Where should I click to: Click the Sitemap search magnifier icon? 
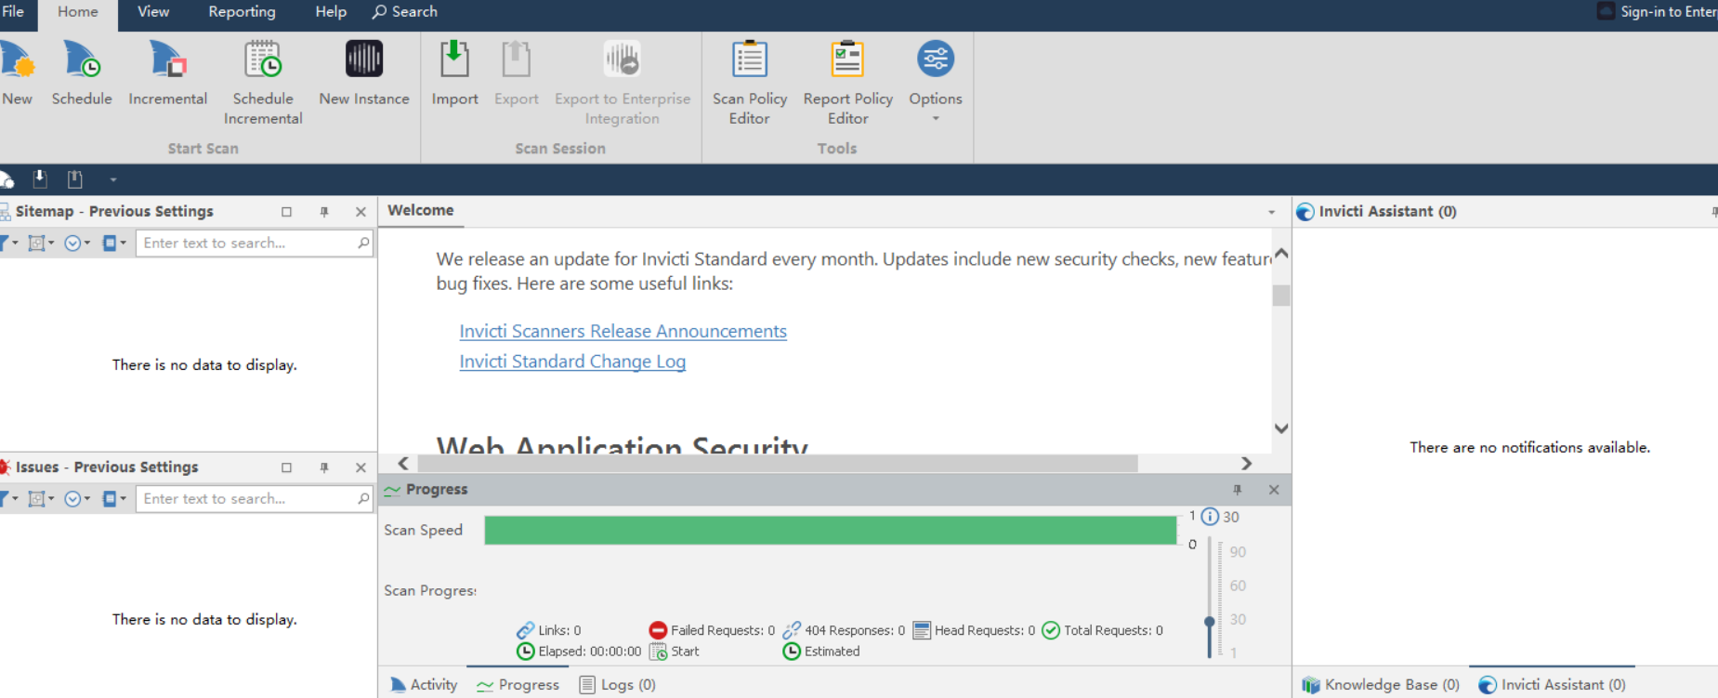coord(363,243)
